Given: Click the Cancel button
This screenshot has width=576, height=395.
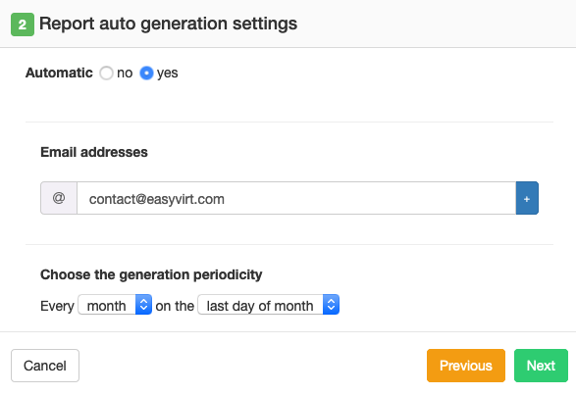Looking at the screenshot, I should pyautogui.click(x=45, y=366).
